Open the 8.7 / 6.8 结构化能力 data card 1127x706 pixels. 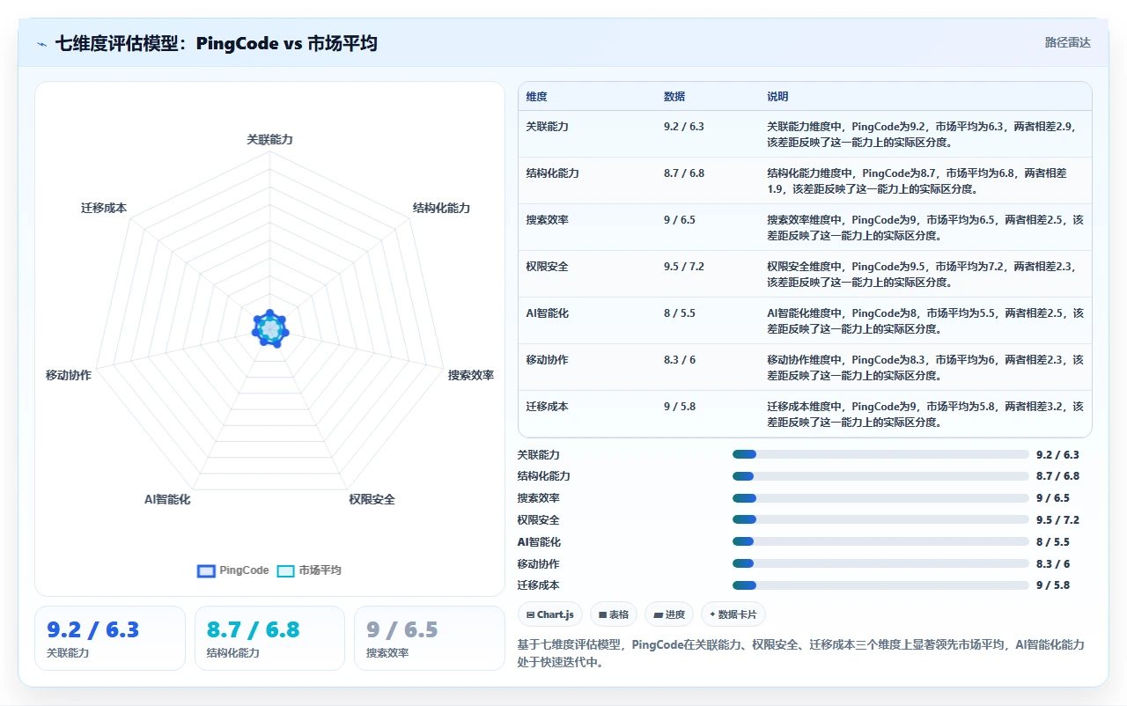tap(269, 638)
